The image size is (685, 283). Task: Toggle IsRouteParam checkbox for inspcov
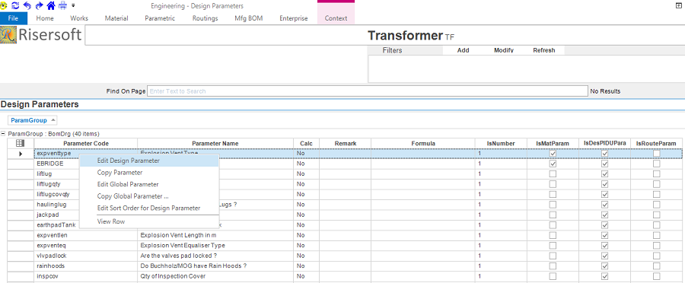[657, 276]
